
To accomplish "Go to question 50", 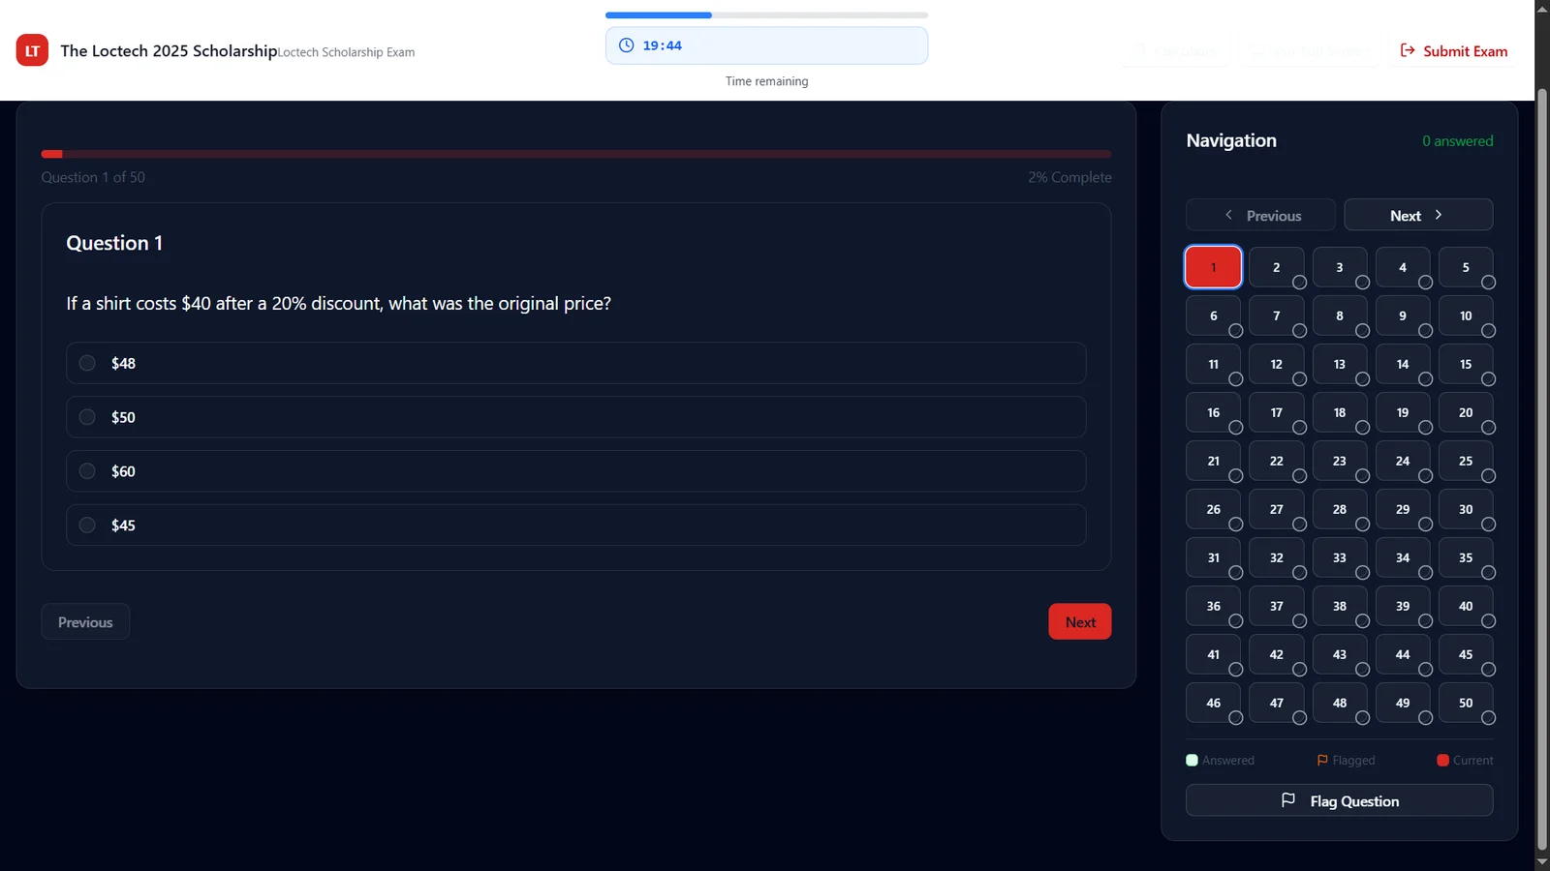I will tap(1466, 703).
